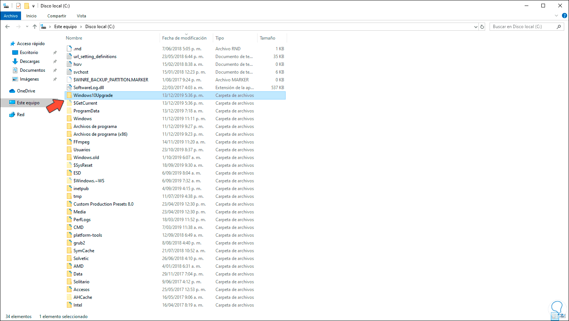
Task: Click the pin icon next to Descargas
Action: pos(55,61)
